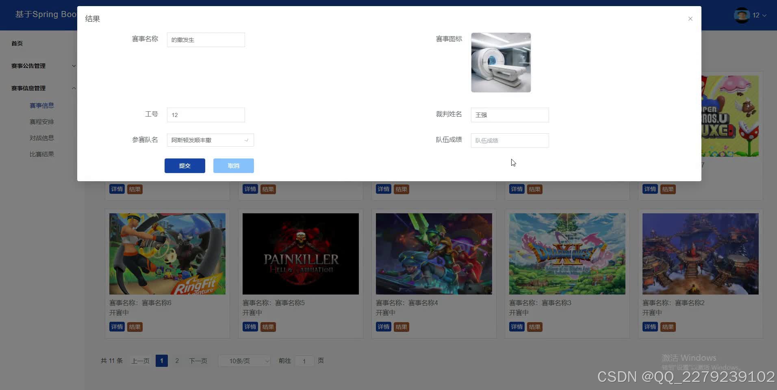
Task: Open the Painkiller game thumbnail
Action: [x=301, y=254]
